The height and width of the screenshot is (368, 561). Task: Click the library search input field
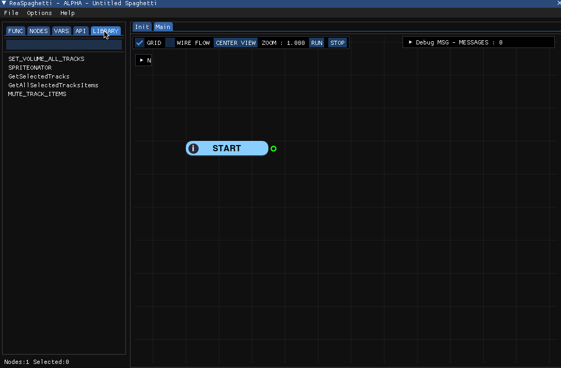pos(64,45)
